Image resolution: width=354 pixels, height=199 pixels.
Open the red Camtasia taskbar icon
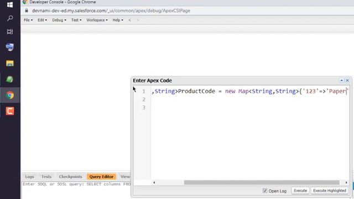click(10, 111)
